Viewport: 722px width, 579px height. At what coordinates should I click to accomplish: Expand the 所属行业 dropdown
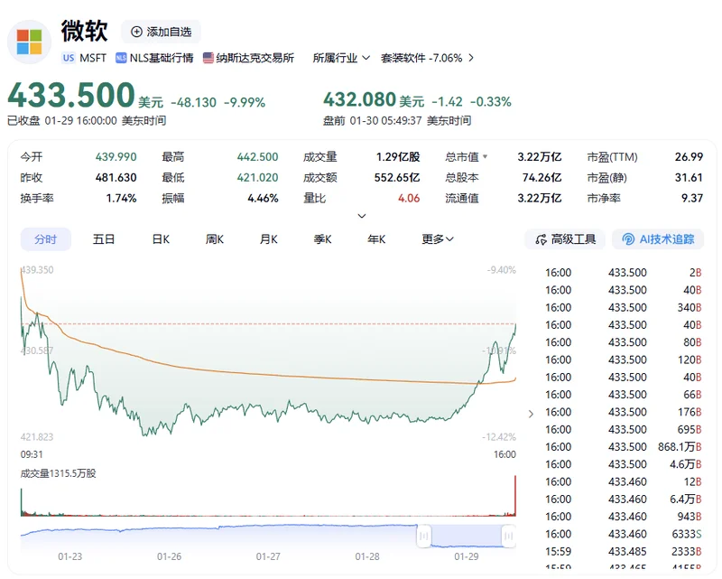coord(366,58)
